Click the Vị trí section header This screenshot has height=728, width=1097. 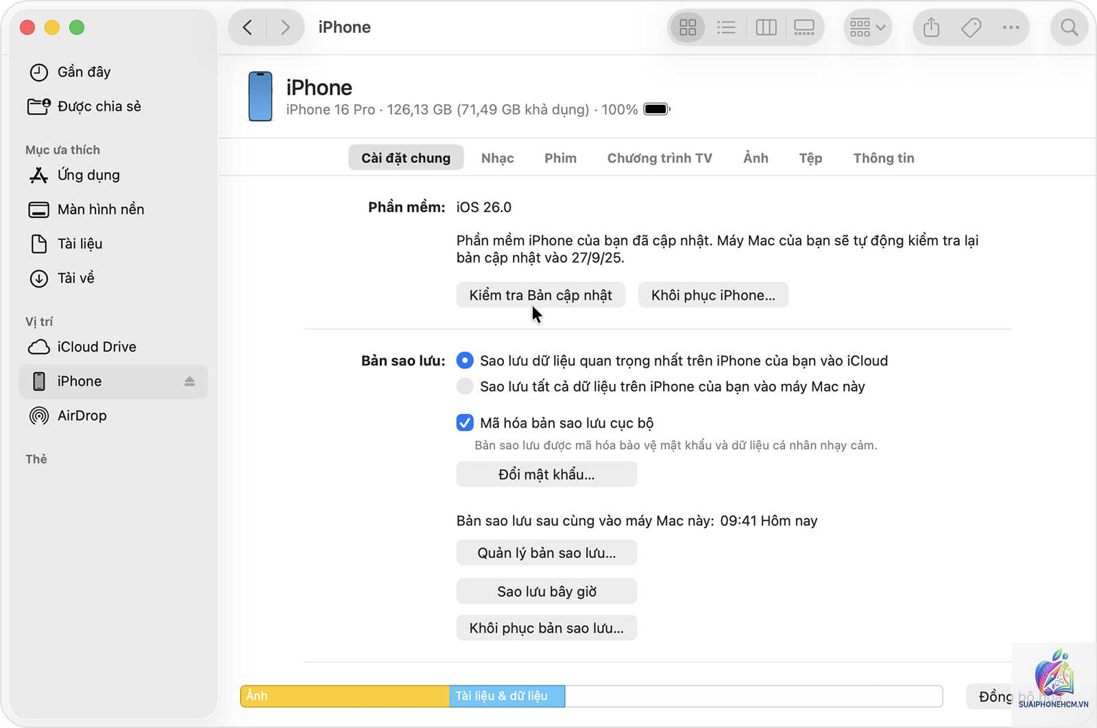click(39, 321)
